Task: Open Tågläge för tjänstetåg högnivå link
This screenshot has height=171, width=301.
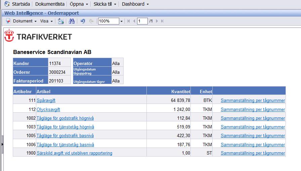Action: pos(65,127)
